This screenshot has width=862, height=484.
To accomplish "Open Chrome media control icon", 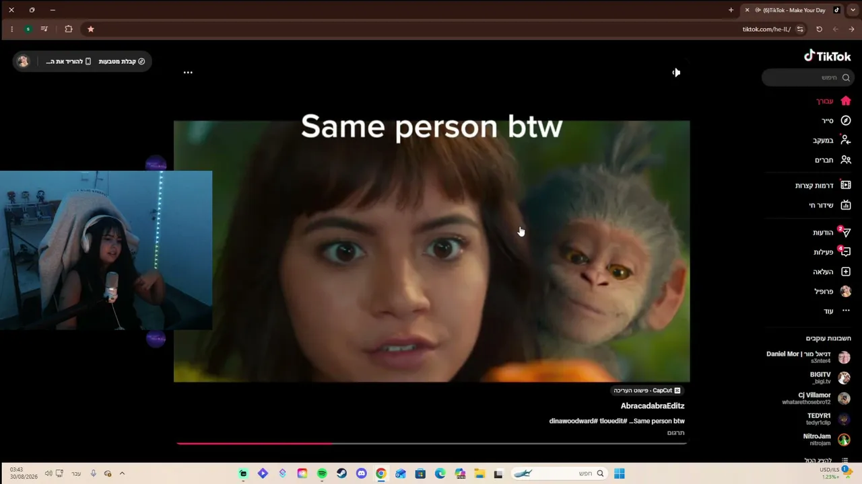I will coord(44,29).
